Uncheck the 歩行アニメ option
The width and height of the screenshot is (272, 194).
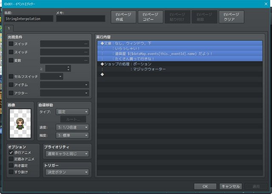[x=11, y=152]
